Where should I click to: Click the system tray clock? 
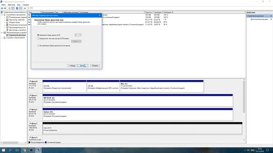260,150
